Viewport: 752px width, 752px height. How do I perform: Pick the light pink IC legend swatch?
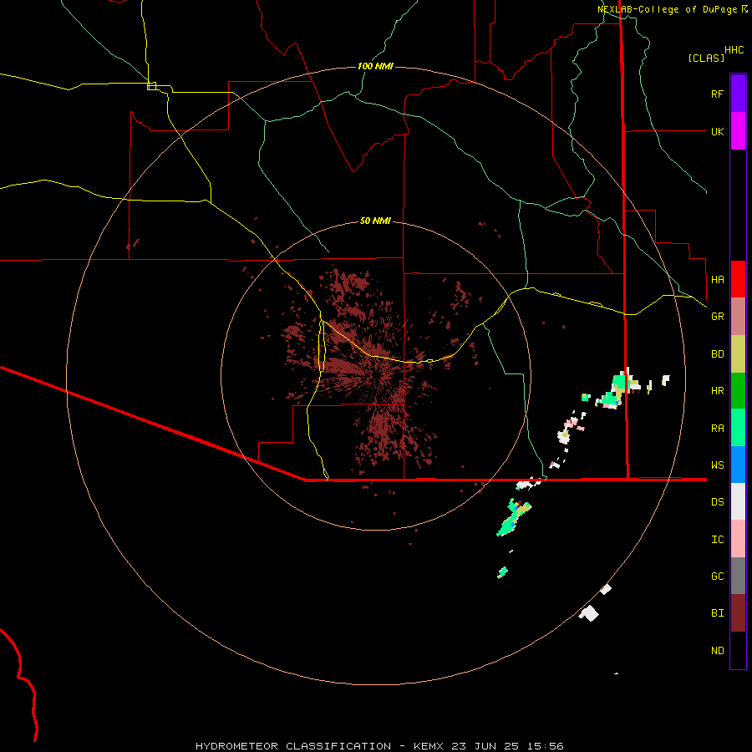738,539
